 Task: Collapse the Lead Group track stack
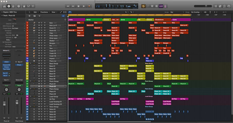pyautogui.click(x=31, y=96)
